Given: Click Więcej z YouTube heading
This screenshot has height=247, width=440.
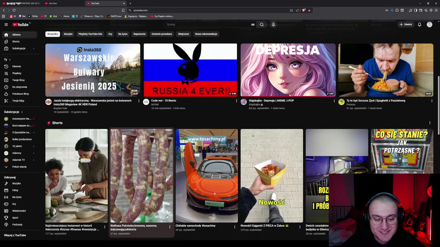Looking at the screenshot, I should click(15, 235).
